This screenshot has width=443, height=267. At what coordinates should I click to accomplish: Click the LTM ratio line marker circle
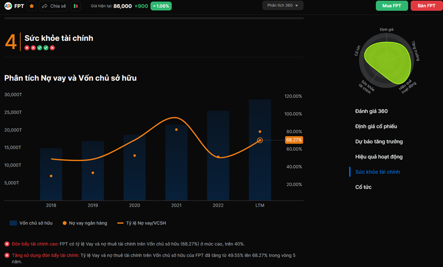coord(260,140)
